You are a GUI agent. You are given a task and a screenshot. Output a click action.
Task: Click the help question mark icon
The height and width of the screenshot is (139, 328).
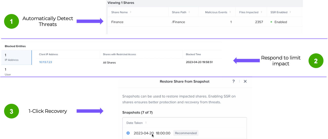tap(233, 81)
